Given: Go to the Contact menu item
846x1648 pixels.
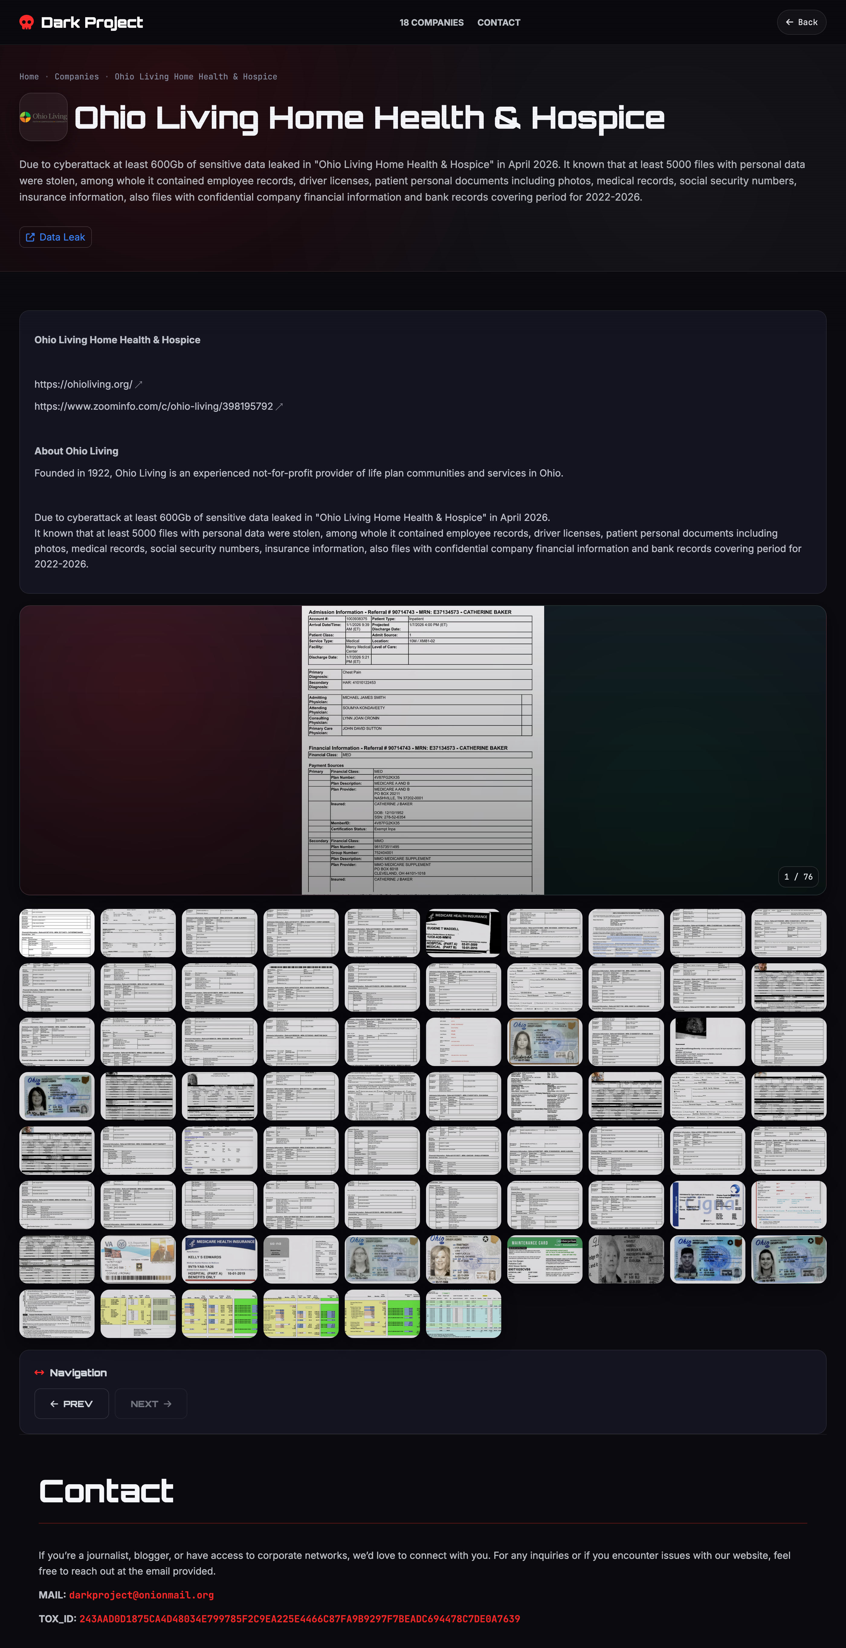Looking at the screenshot, I should (x=499, y=22).
